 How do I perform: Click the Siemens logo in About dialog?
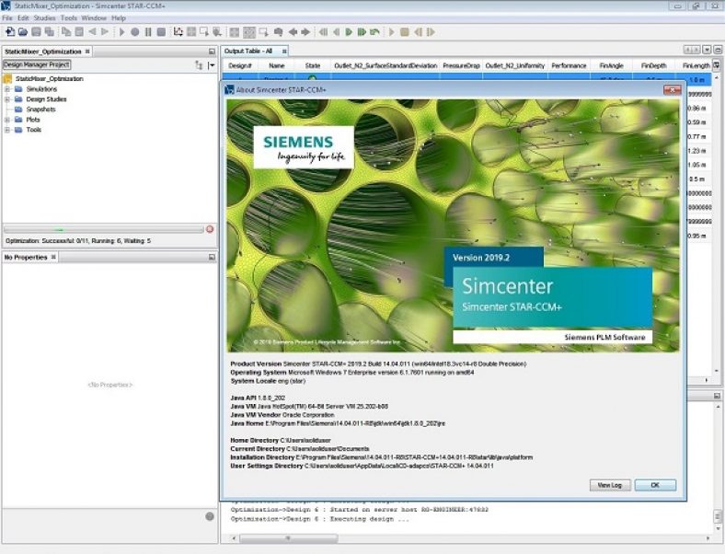click(x=304, y=148)
